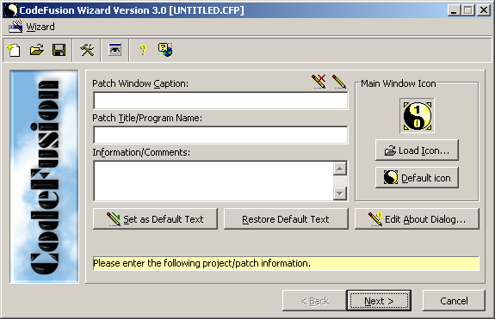Go forward with the Next > button

[379, 301]
